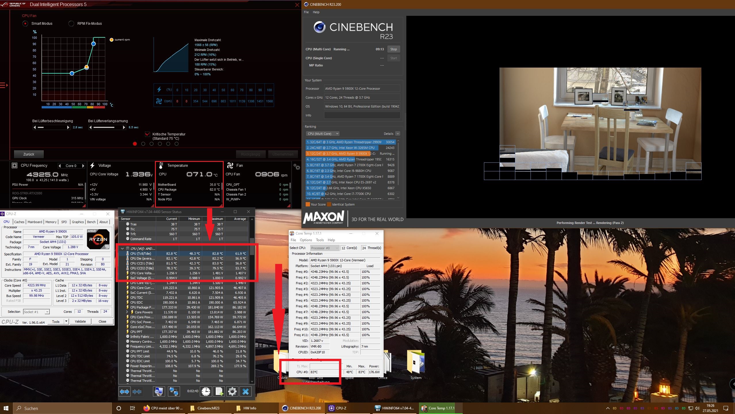This screenshot has width=735, height=414.
Task: Open Cinebench ranking Details dropdown arrow
Action: [398, 134]
